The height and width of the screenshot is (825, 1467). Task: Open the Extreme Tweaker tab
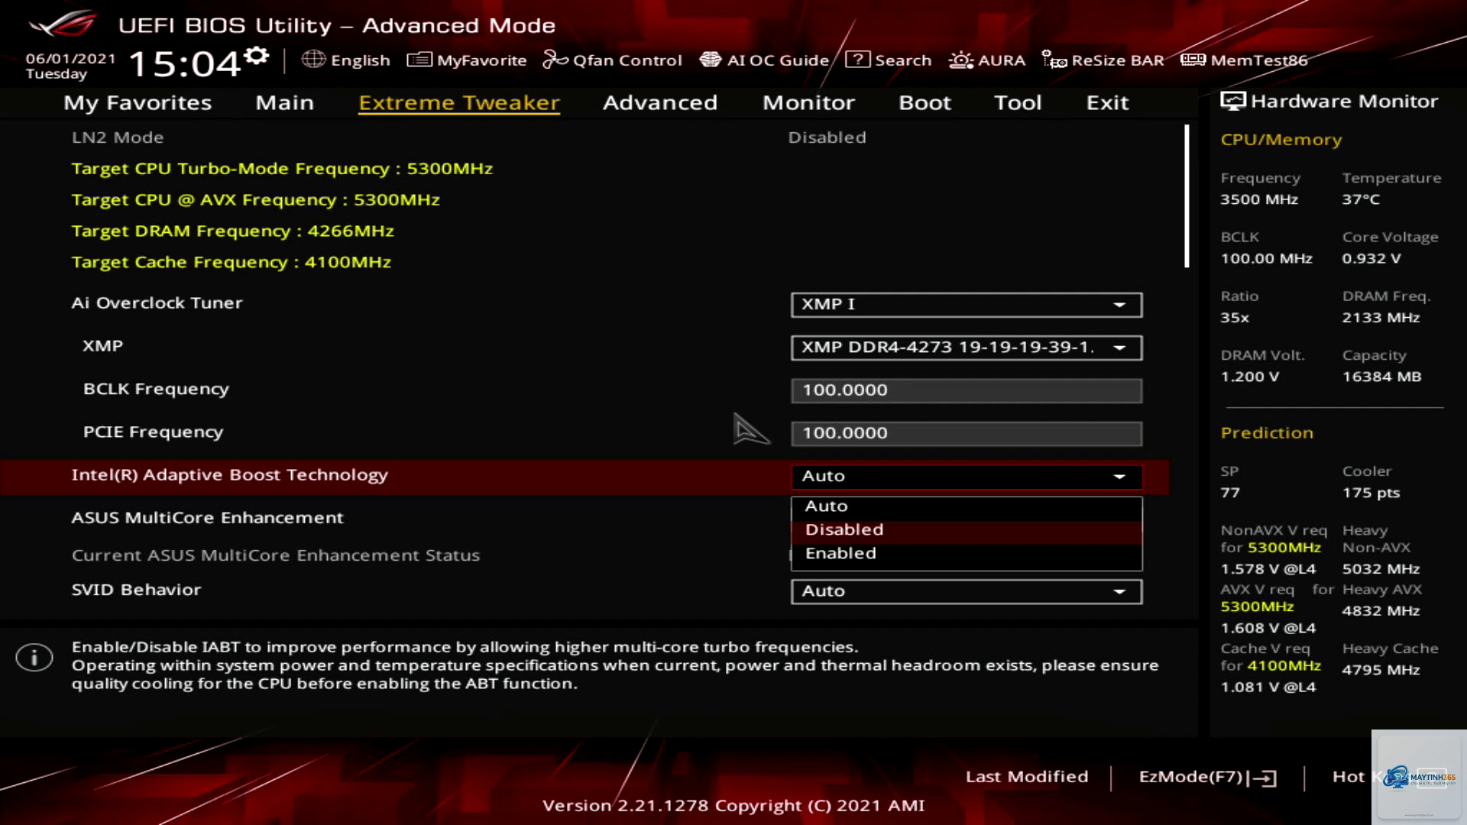(459, 102)
